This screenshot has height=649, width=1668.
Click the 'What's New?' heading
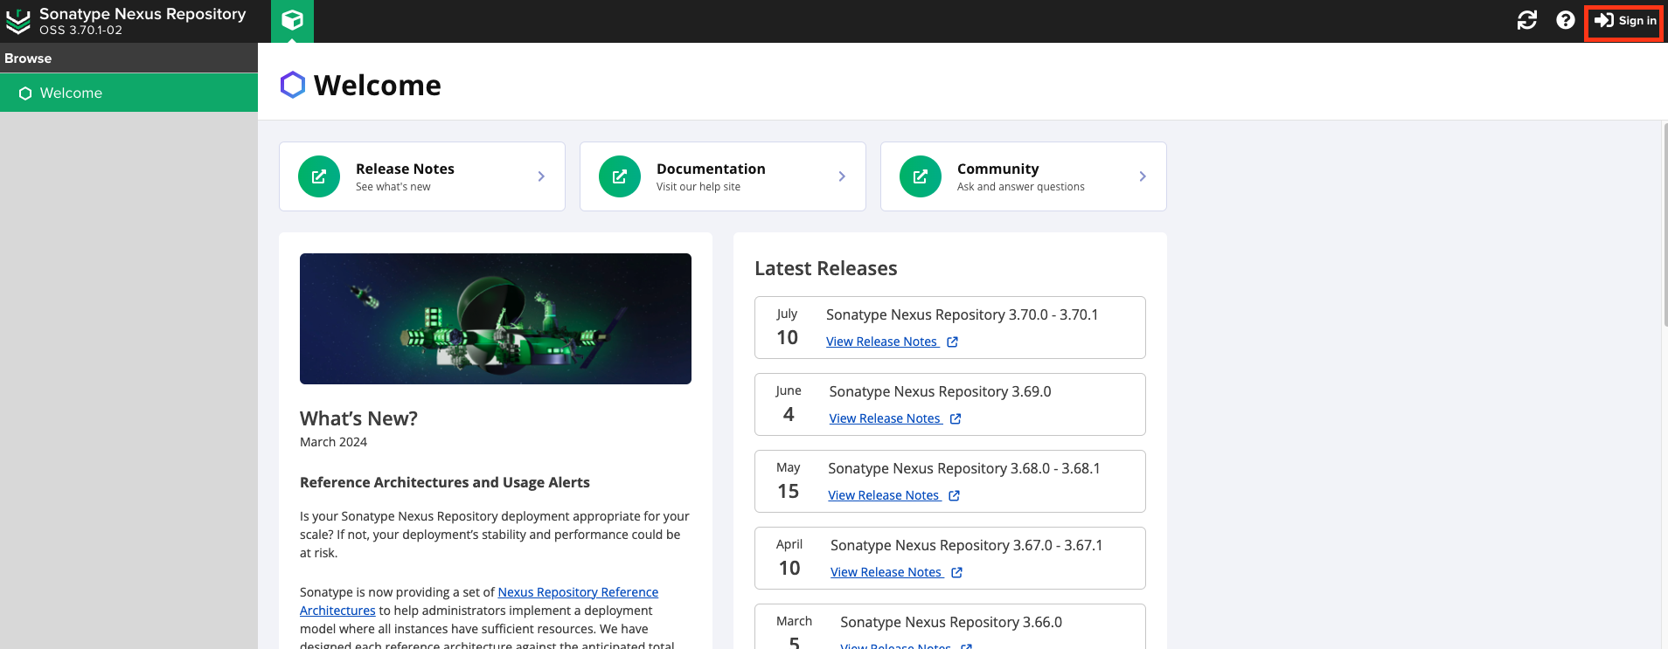click(358, 418)
